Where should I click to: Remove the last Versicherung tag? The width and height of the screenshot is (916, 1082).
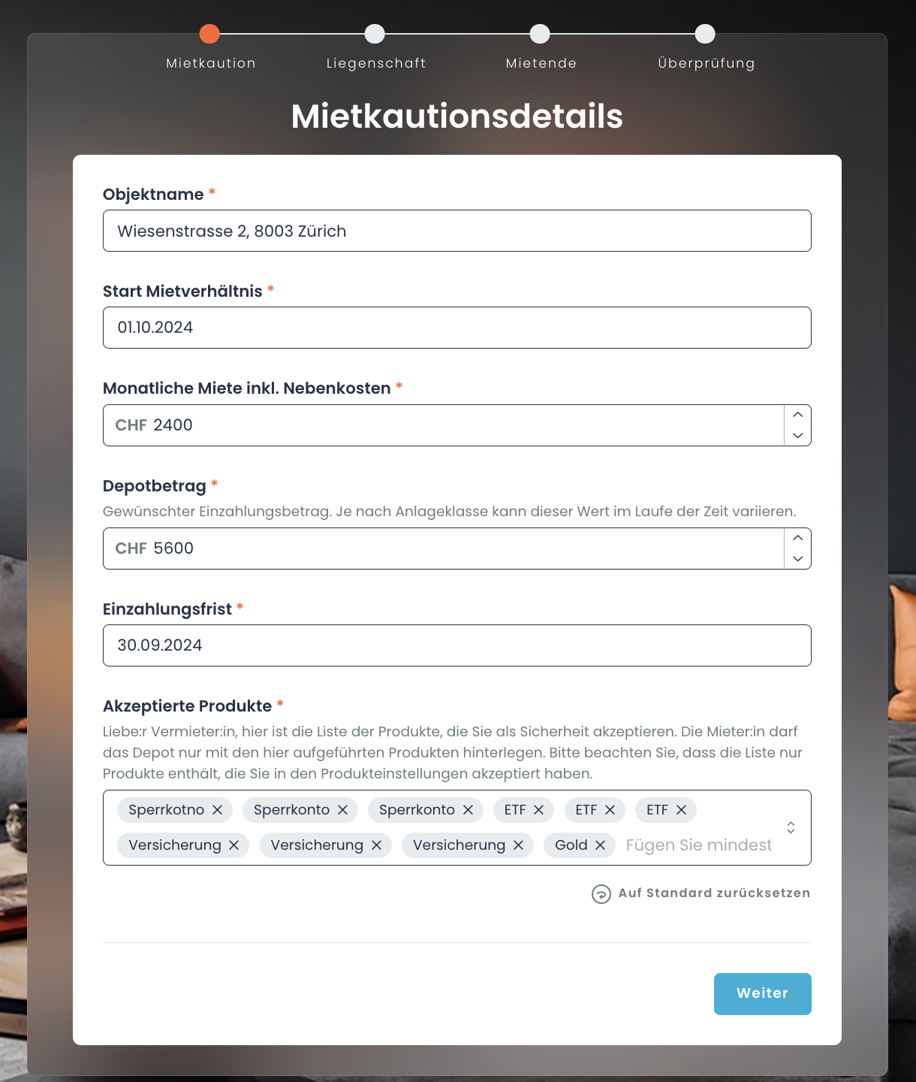point(518,845)
